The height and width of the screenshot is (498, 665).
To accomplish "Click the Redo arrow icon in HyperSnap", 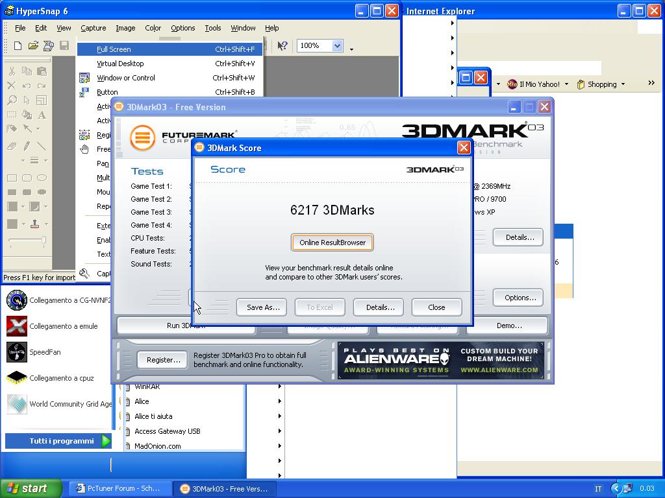I will pyautogui.click(x=42, y=86).
